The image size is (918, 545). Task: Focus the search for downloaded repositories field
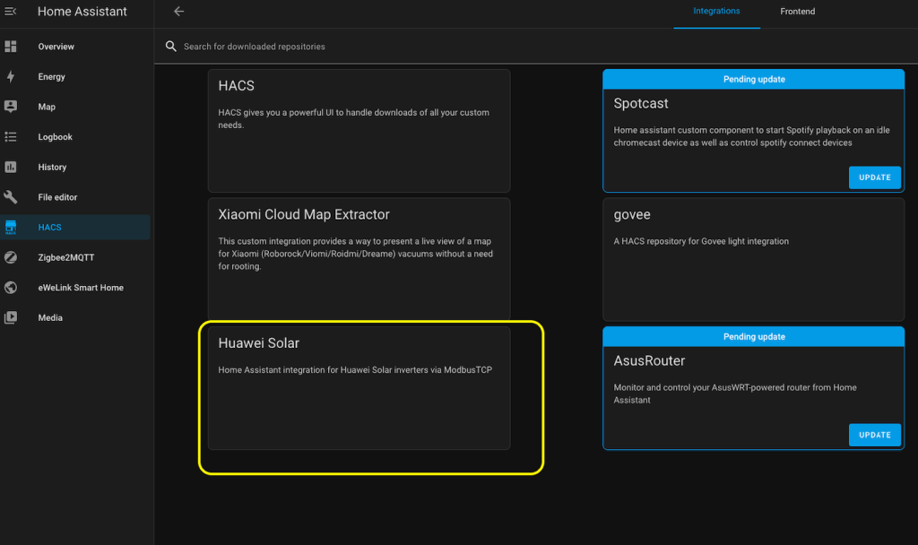coord(448,47)
